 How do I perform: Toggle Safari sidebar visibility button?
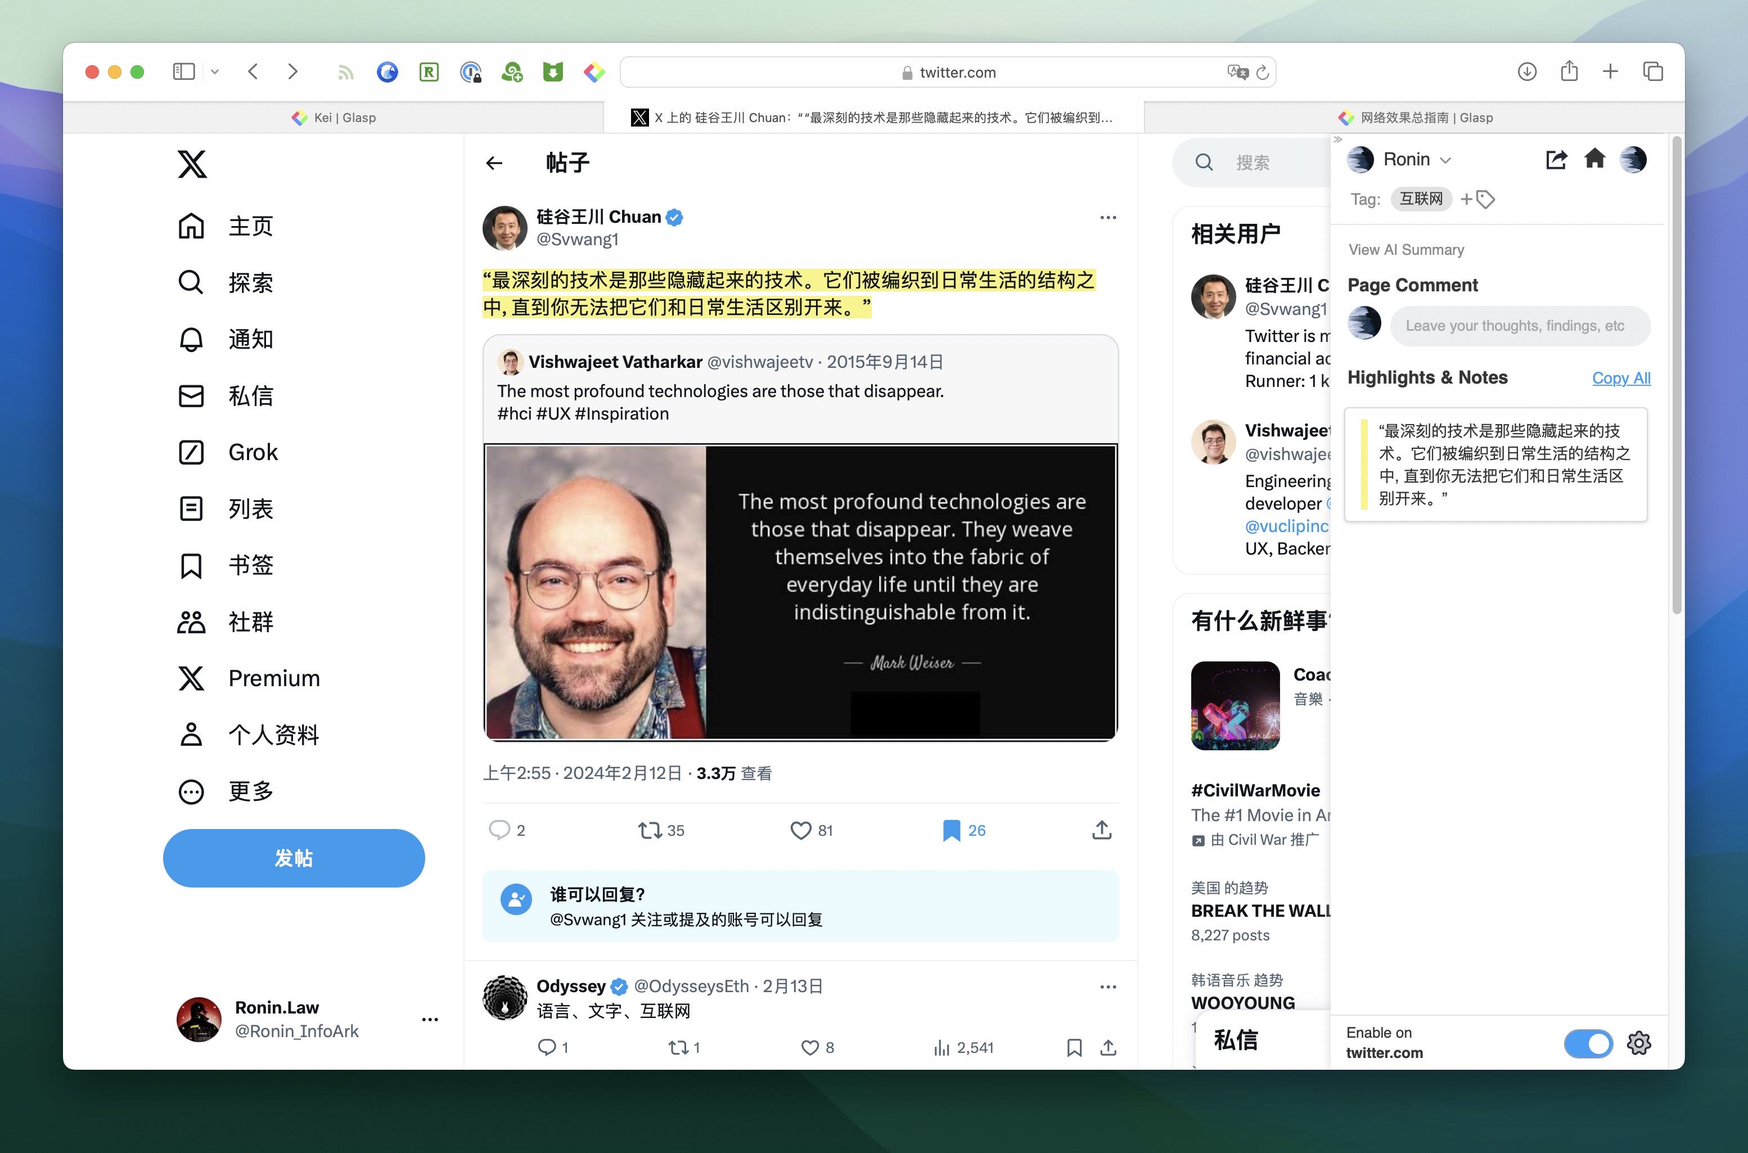point(183,71)
